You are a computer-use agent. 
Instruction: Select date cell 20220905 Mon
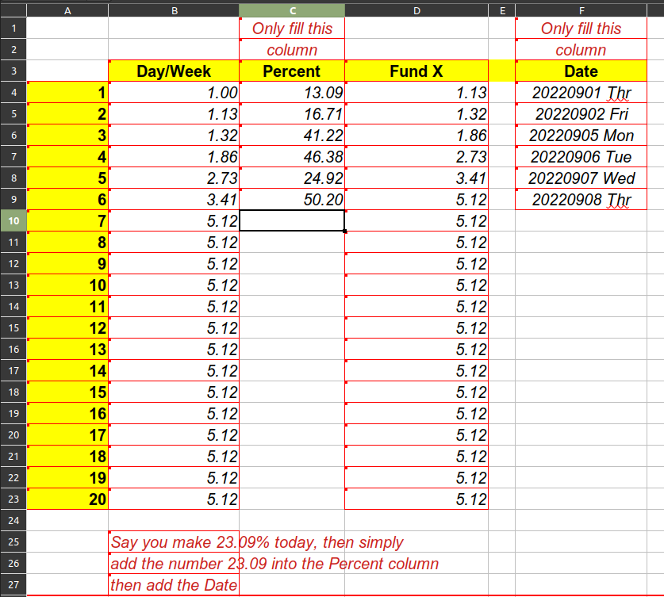(581, 135)
